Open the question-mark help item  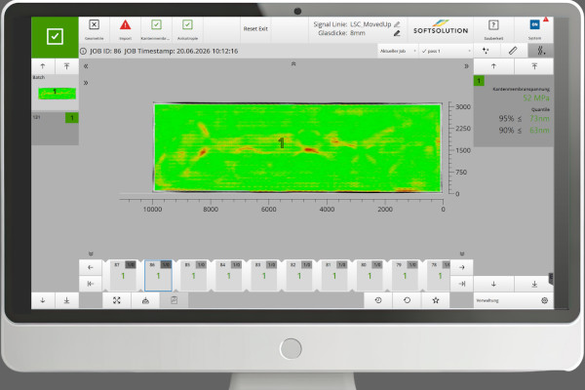pos(493,29)
